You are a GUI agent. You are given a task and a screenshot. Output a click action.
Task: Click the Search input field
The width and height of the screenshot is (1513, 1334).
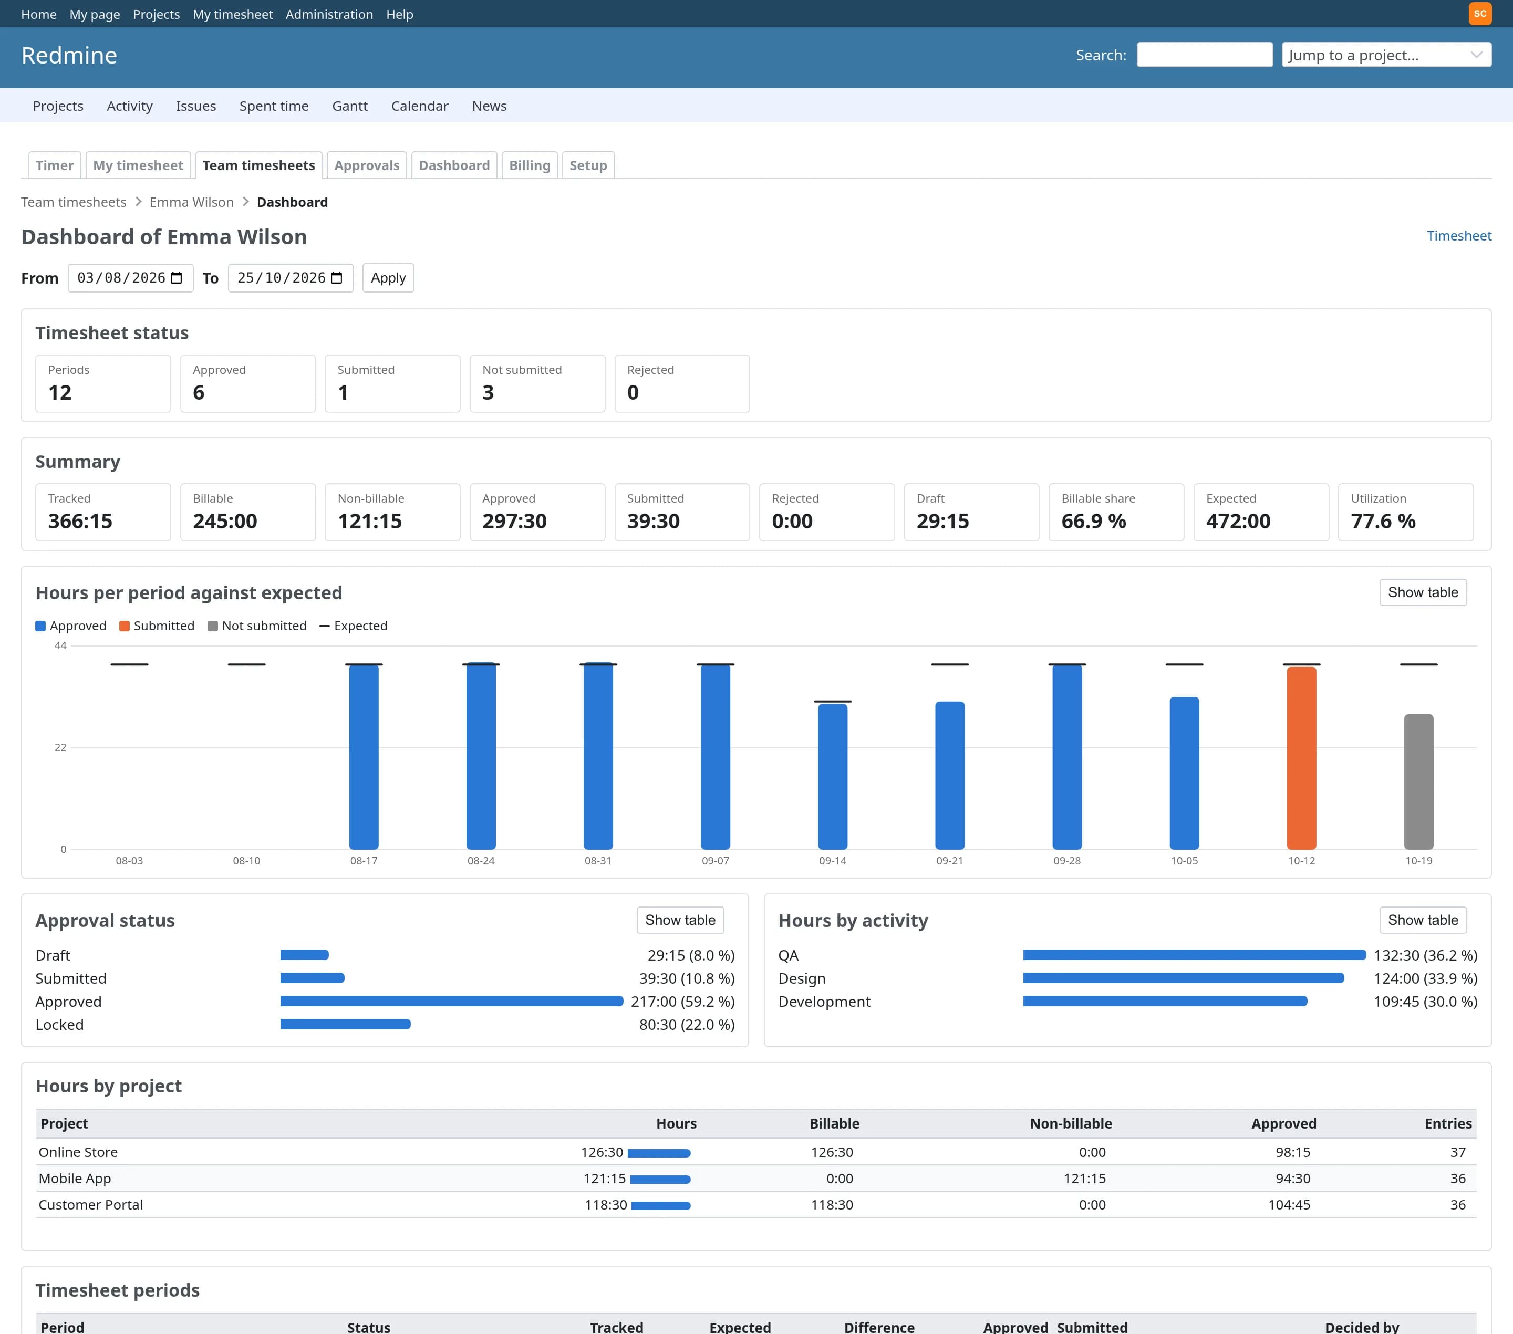[1204, 55]
